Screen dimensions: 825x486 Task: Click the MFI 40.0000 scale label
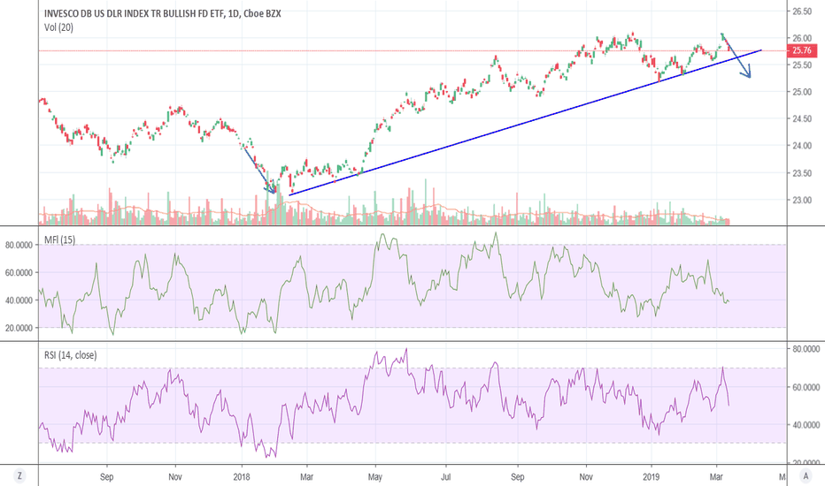[x=19, y=300]
